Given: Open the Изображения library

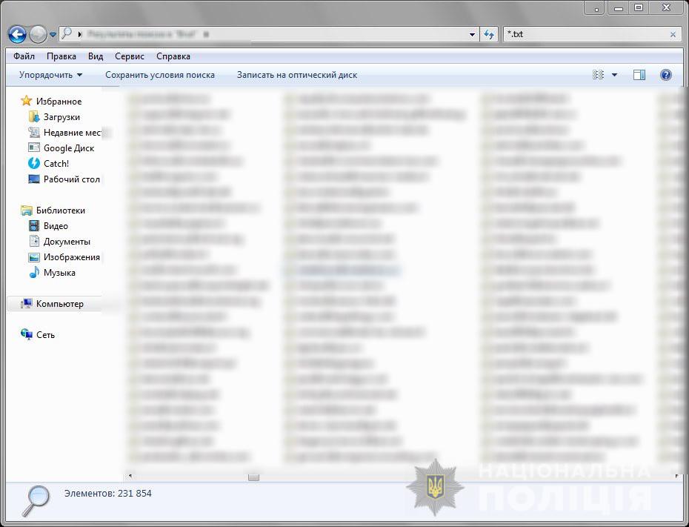Looking at the screenshot, I should click(72, 257).
